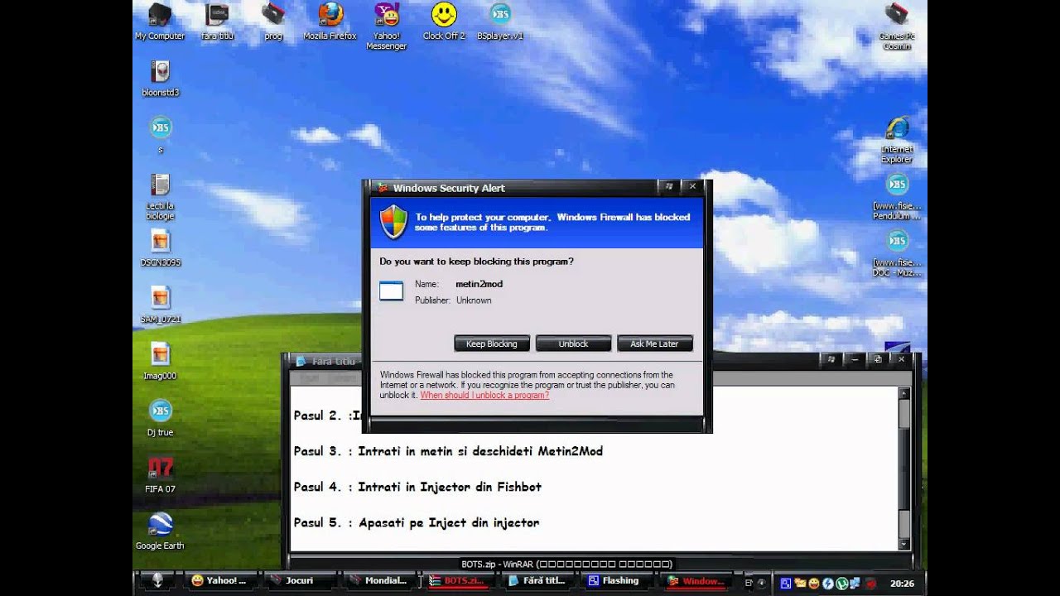Open the 'When should I unblock a program?' link

484,396
